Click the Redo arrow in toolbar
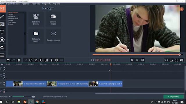 pos(14,60)
